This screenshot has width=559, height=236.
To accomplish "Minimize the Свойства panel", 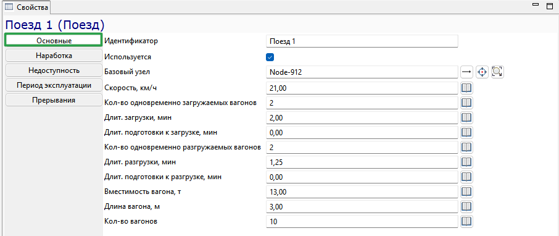I will pos(535,6).
